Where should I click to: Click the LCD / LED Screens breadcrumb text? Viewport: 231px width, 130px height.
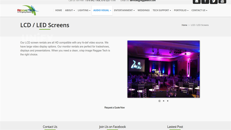[200, 25]
